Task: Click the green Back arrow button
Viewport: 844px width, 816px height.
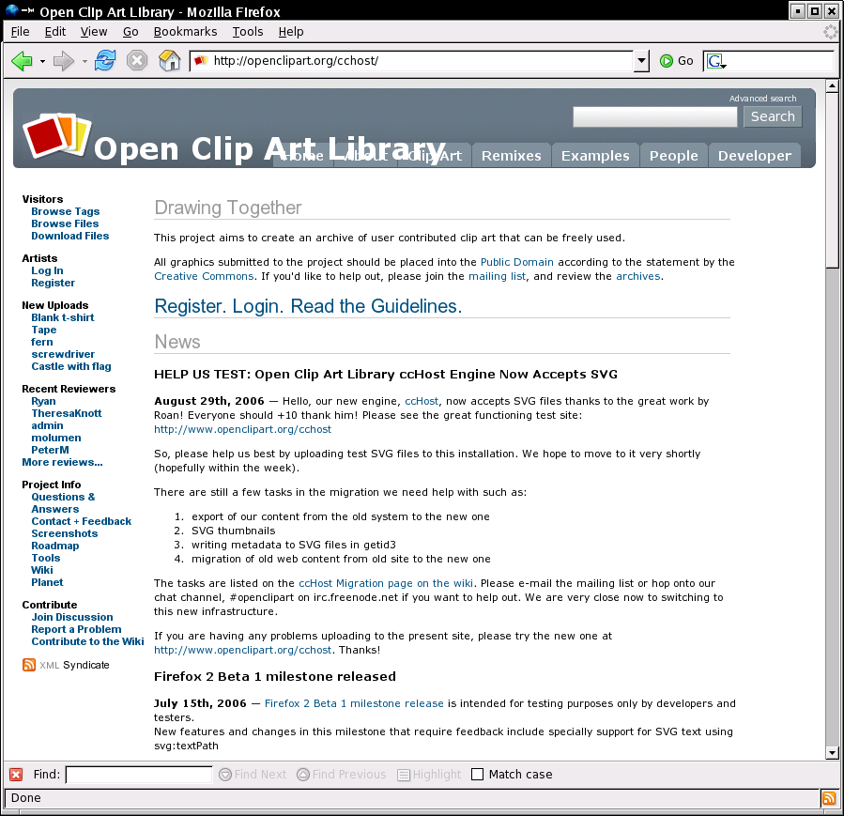Action: pyautogui.click(x=22, y=61)
